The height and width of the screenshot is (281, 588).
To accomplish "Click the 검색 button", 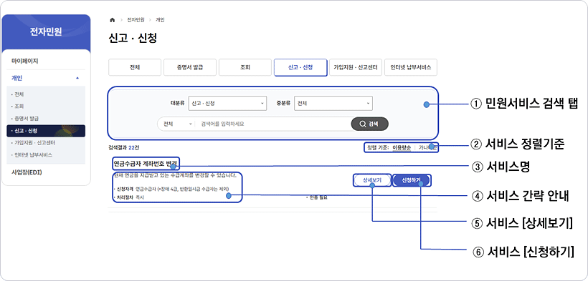I will (x=369, y=124).
